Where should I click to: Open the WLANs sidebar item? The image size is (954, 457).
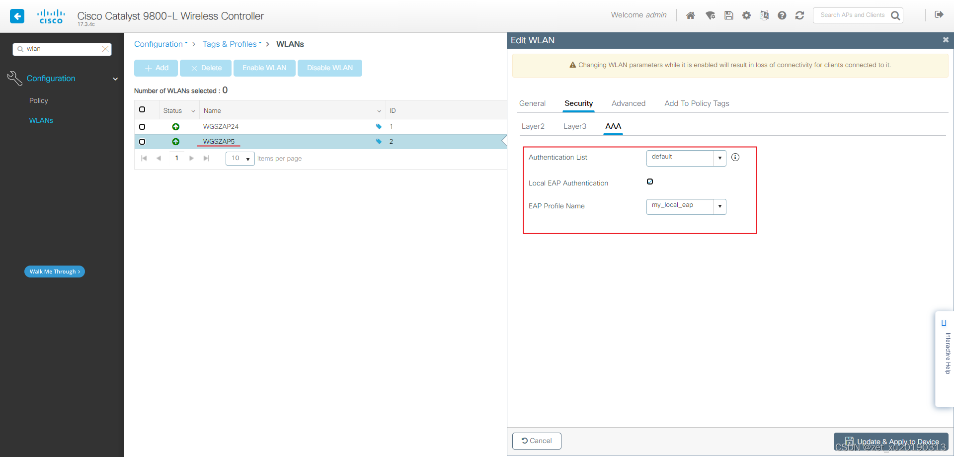point(41,120)
